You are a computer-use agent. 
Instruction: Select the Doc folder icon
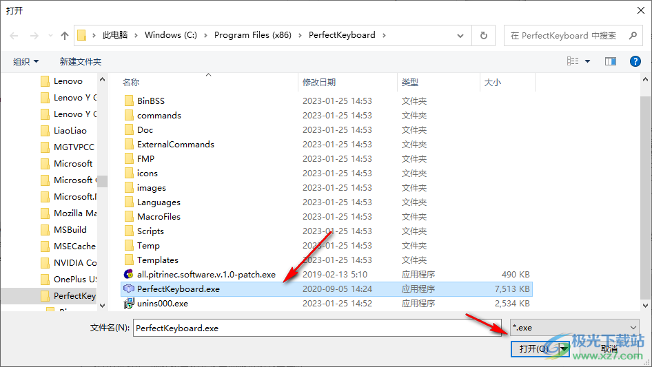point(129,130)
